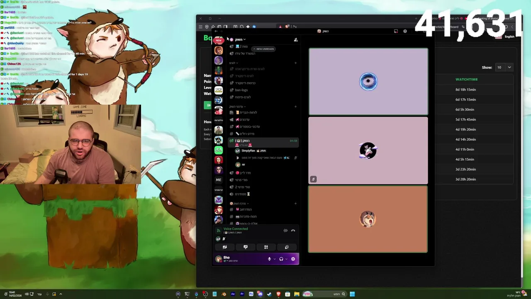Collapse the לוגים channel category
Image resolution: width=531 pixels, height=299 pixels.
point(233,63)
